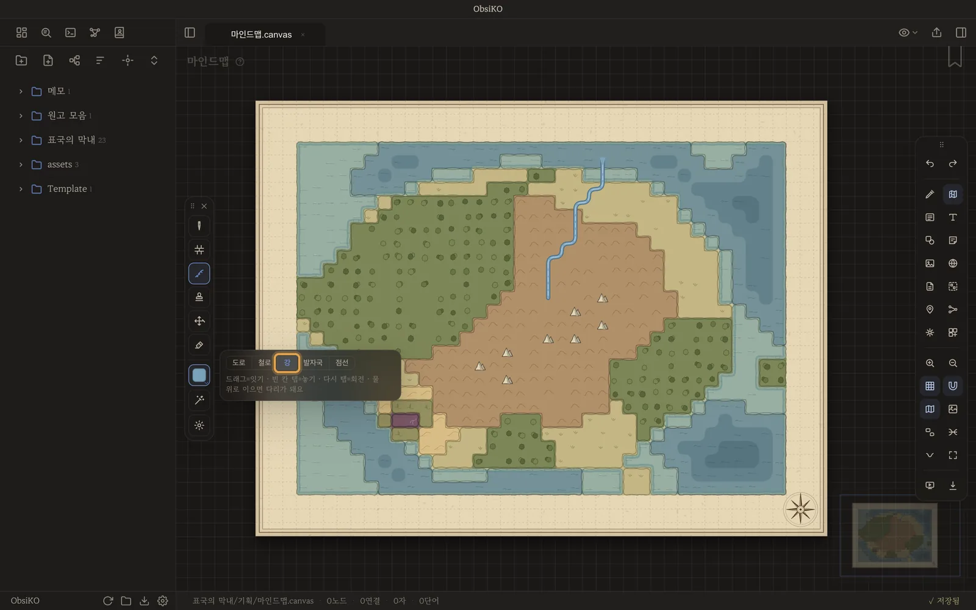Image resolution: width=976 pixels, height=610 pixels.
Task: Toggle the grid display button
Action: 930,386
